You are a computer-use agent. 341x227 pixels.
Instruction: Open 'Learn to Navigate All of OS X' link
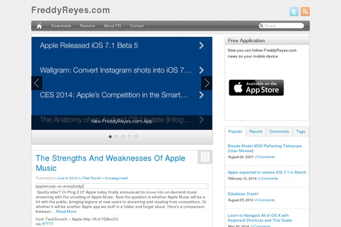pyautogui.click(x=260, y=218)
